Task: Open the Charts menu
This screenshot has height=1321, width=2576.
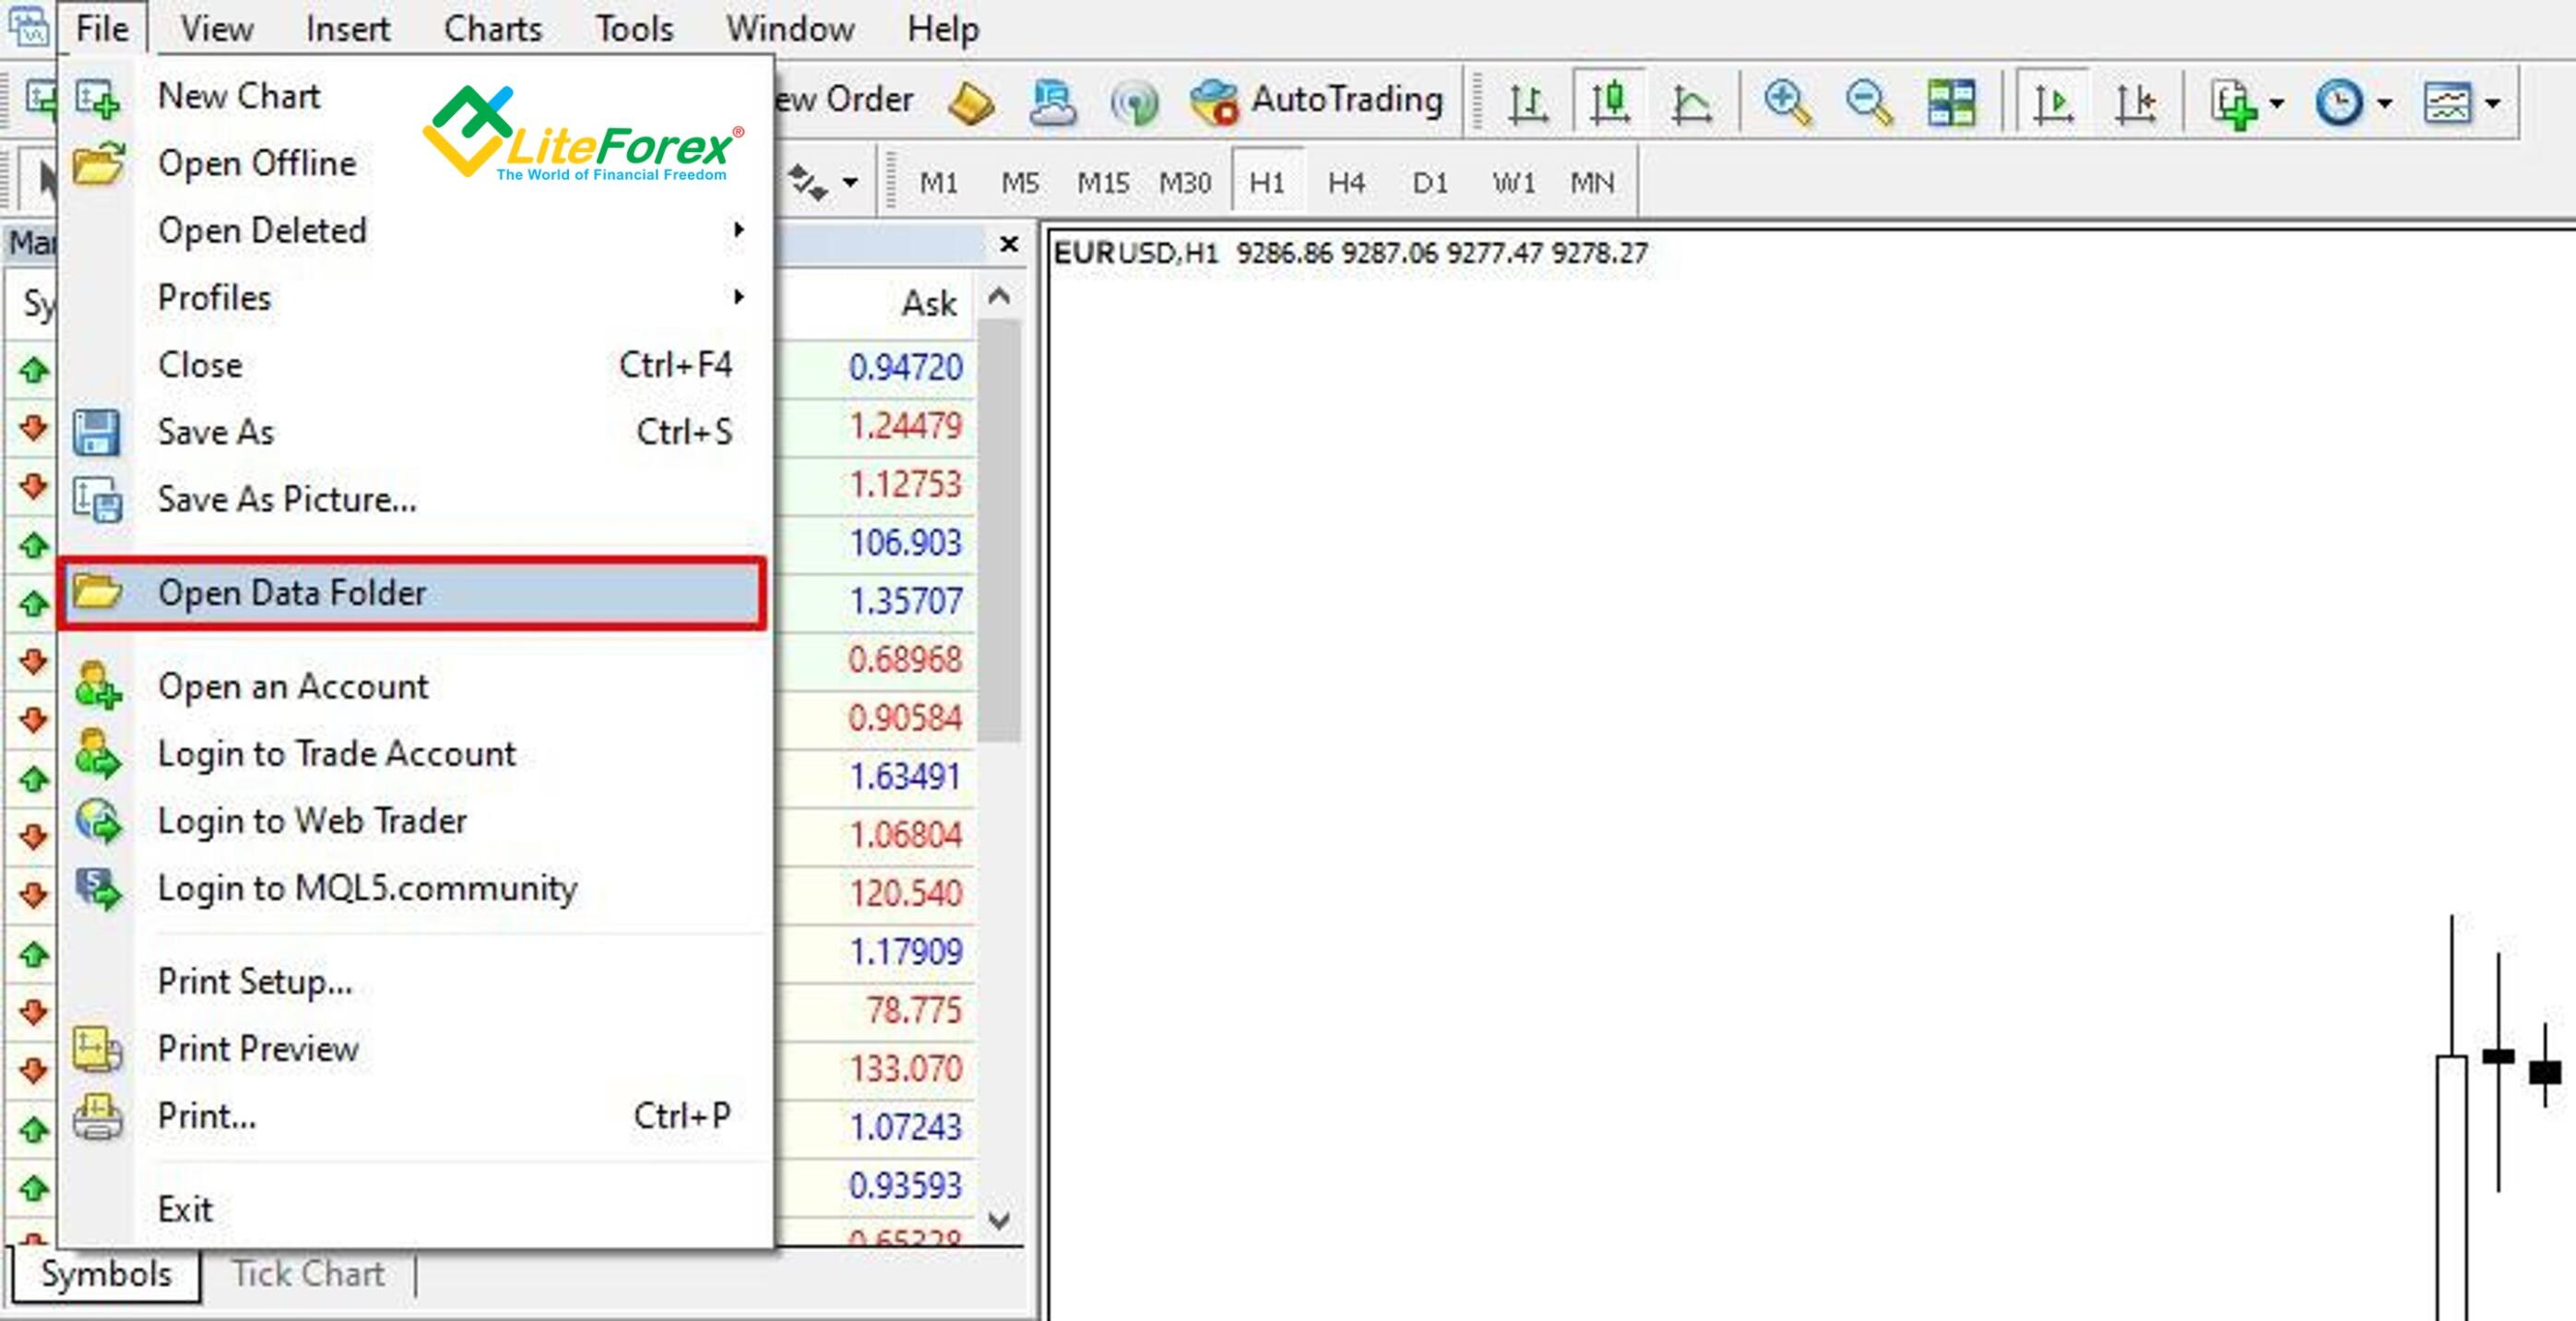Action: 492,28
